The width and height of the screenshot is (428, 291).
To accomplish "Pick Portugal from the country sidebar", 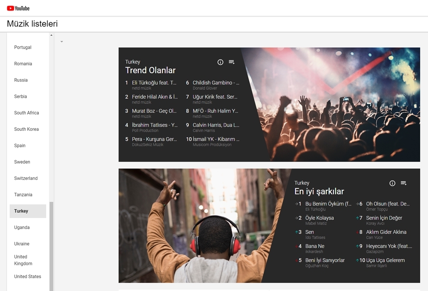I will 23,47.
